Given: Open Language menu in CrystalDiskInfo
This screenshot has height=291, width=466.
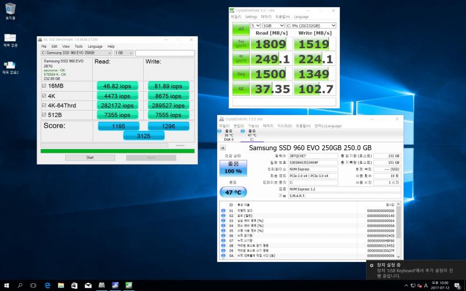Looking at the screenshot, I should (328, 126).
